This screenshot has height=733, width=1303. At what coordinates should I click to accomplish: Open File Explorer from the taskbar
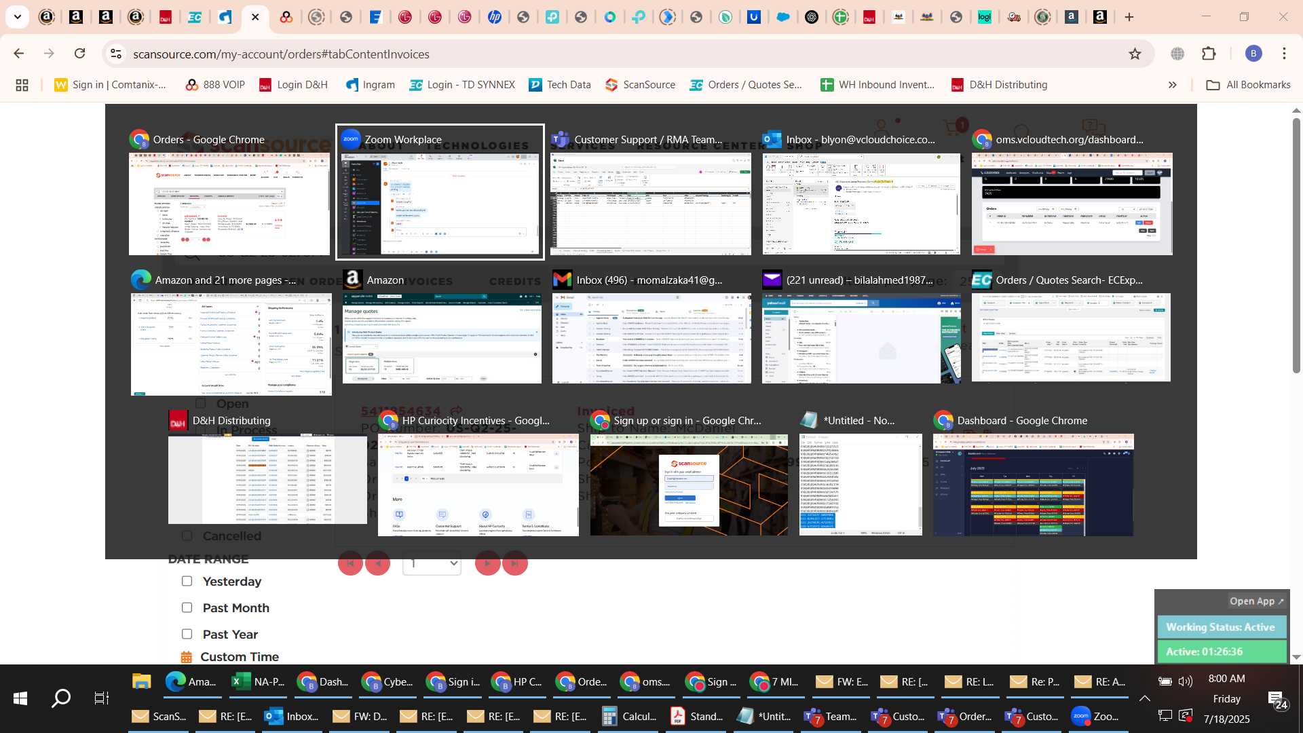click(141, 681)
